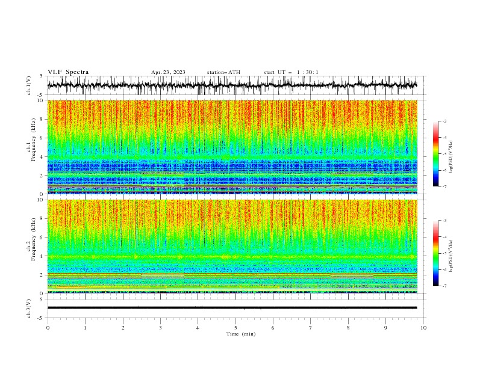This screenshot has height=368, width=477.
Task: Click the "VLF Spectra" plot title
Action: (68, 72)
